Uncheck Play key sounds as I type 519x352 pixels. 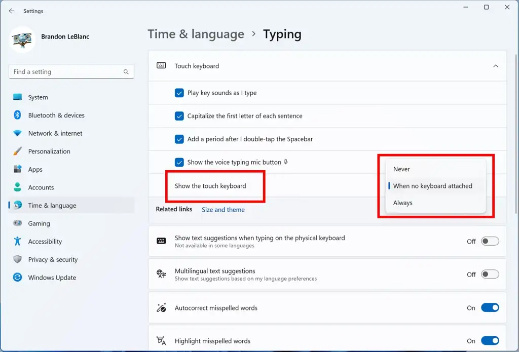179,93
